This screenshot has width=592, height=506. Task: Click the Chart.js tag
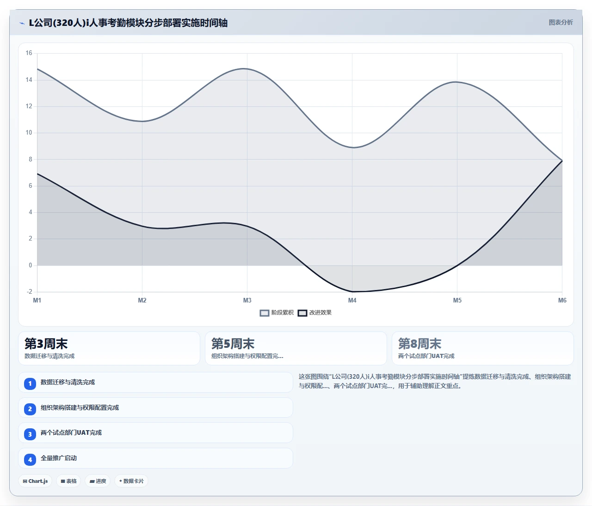pyautogui.click(x=35, y=481)
